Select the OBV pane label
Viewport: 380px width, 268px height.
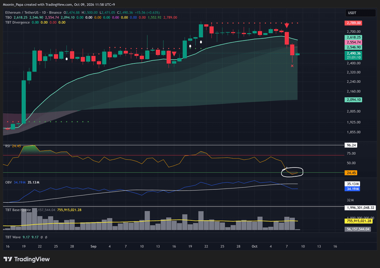coord(8,182)
